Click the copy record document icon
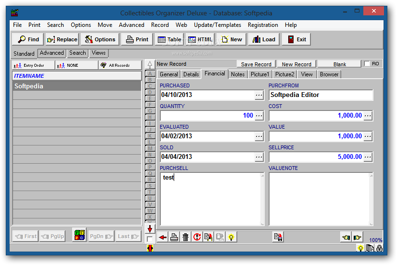 coord(208,237)
